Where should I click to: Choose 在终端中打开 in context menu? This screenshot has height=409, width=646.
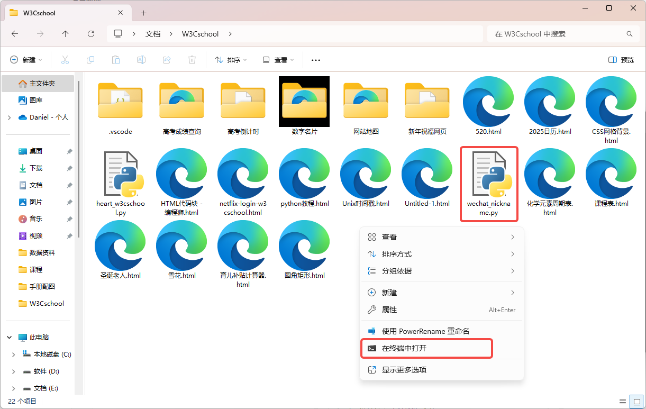click(x=442, y=348)
